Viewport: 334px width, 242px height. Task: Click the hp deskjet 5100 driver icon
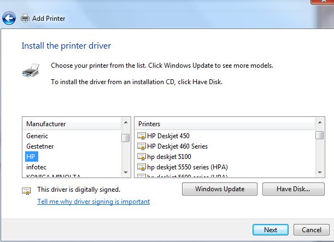pyautogui.click(x=142, y=157)
